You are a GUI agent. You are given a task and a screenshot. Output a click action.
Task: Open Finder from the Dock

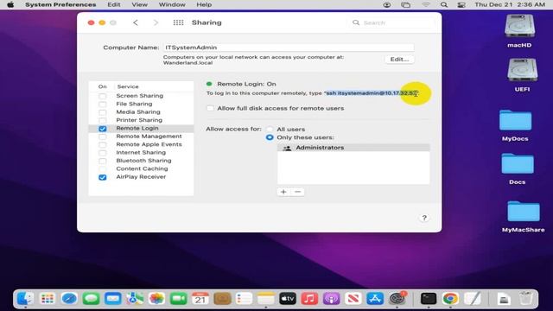click(25, 299)
